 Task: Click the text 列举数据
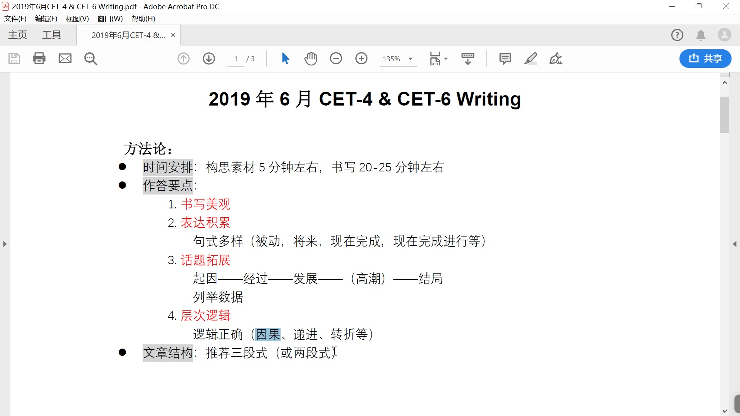[218, 297]
